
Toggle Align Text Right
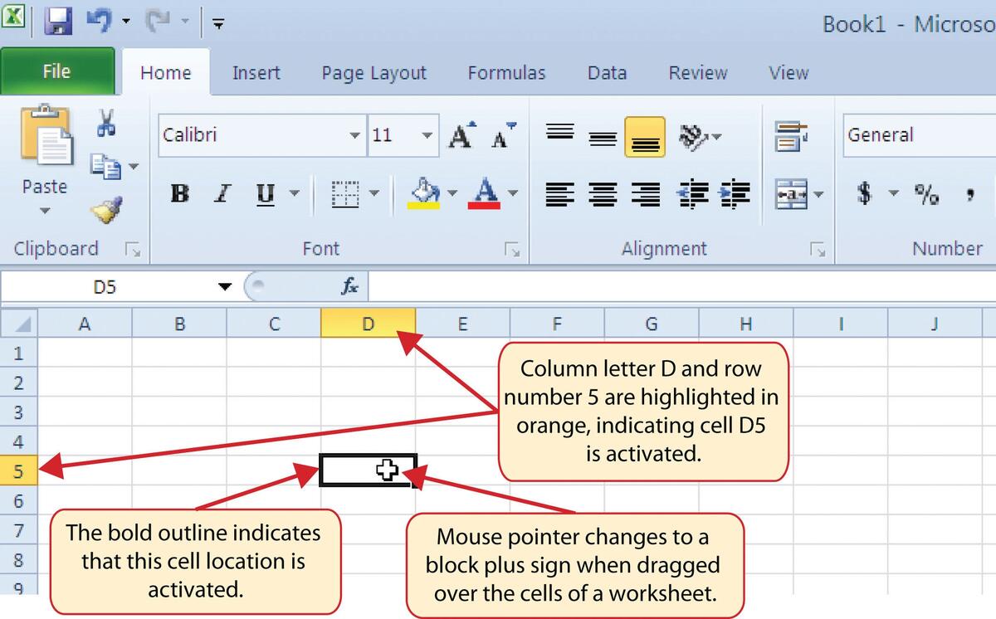[645, 195]
